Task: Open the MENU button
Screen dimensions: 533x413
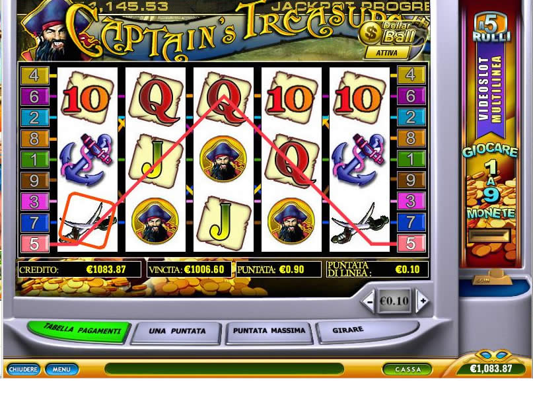Action: coord(61,369)
